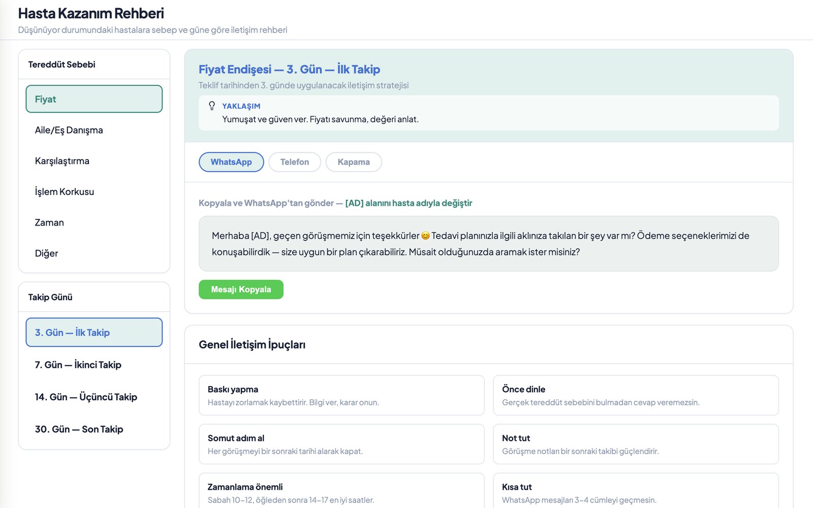This screenshot has width=813, height=508.
Task: Select 14. Gün — Üçüncü Takip
Action: click(x=94, y=397)
